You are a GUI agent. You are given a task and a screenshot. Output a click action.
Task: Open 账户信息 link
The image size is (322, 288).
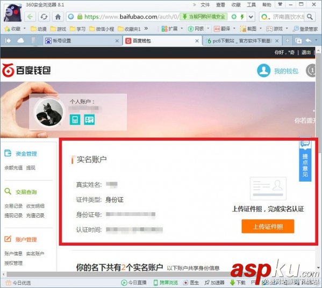click(13, 254)
